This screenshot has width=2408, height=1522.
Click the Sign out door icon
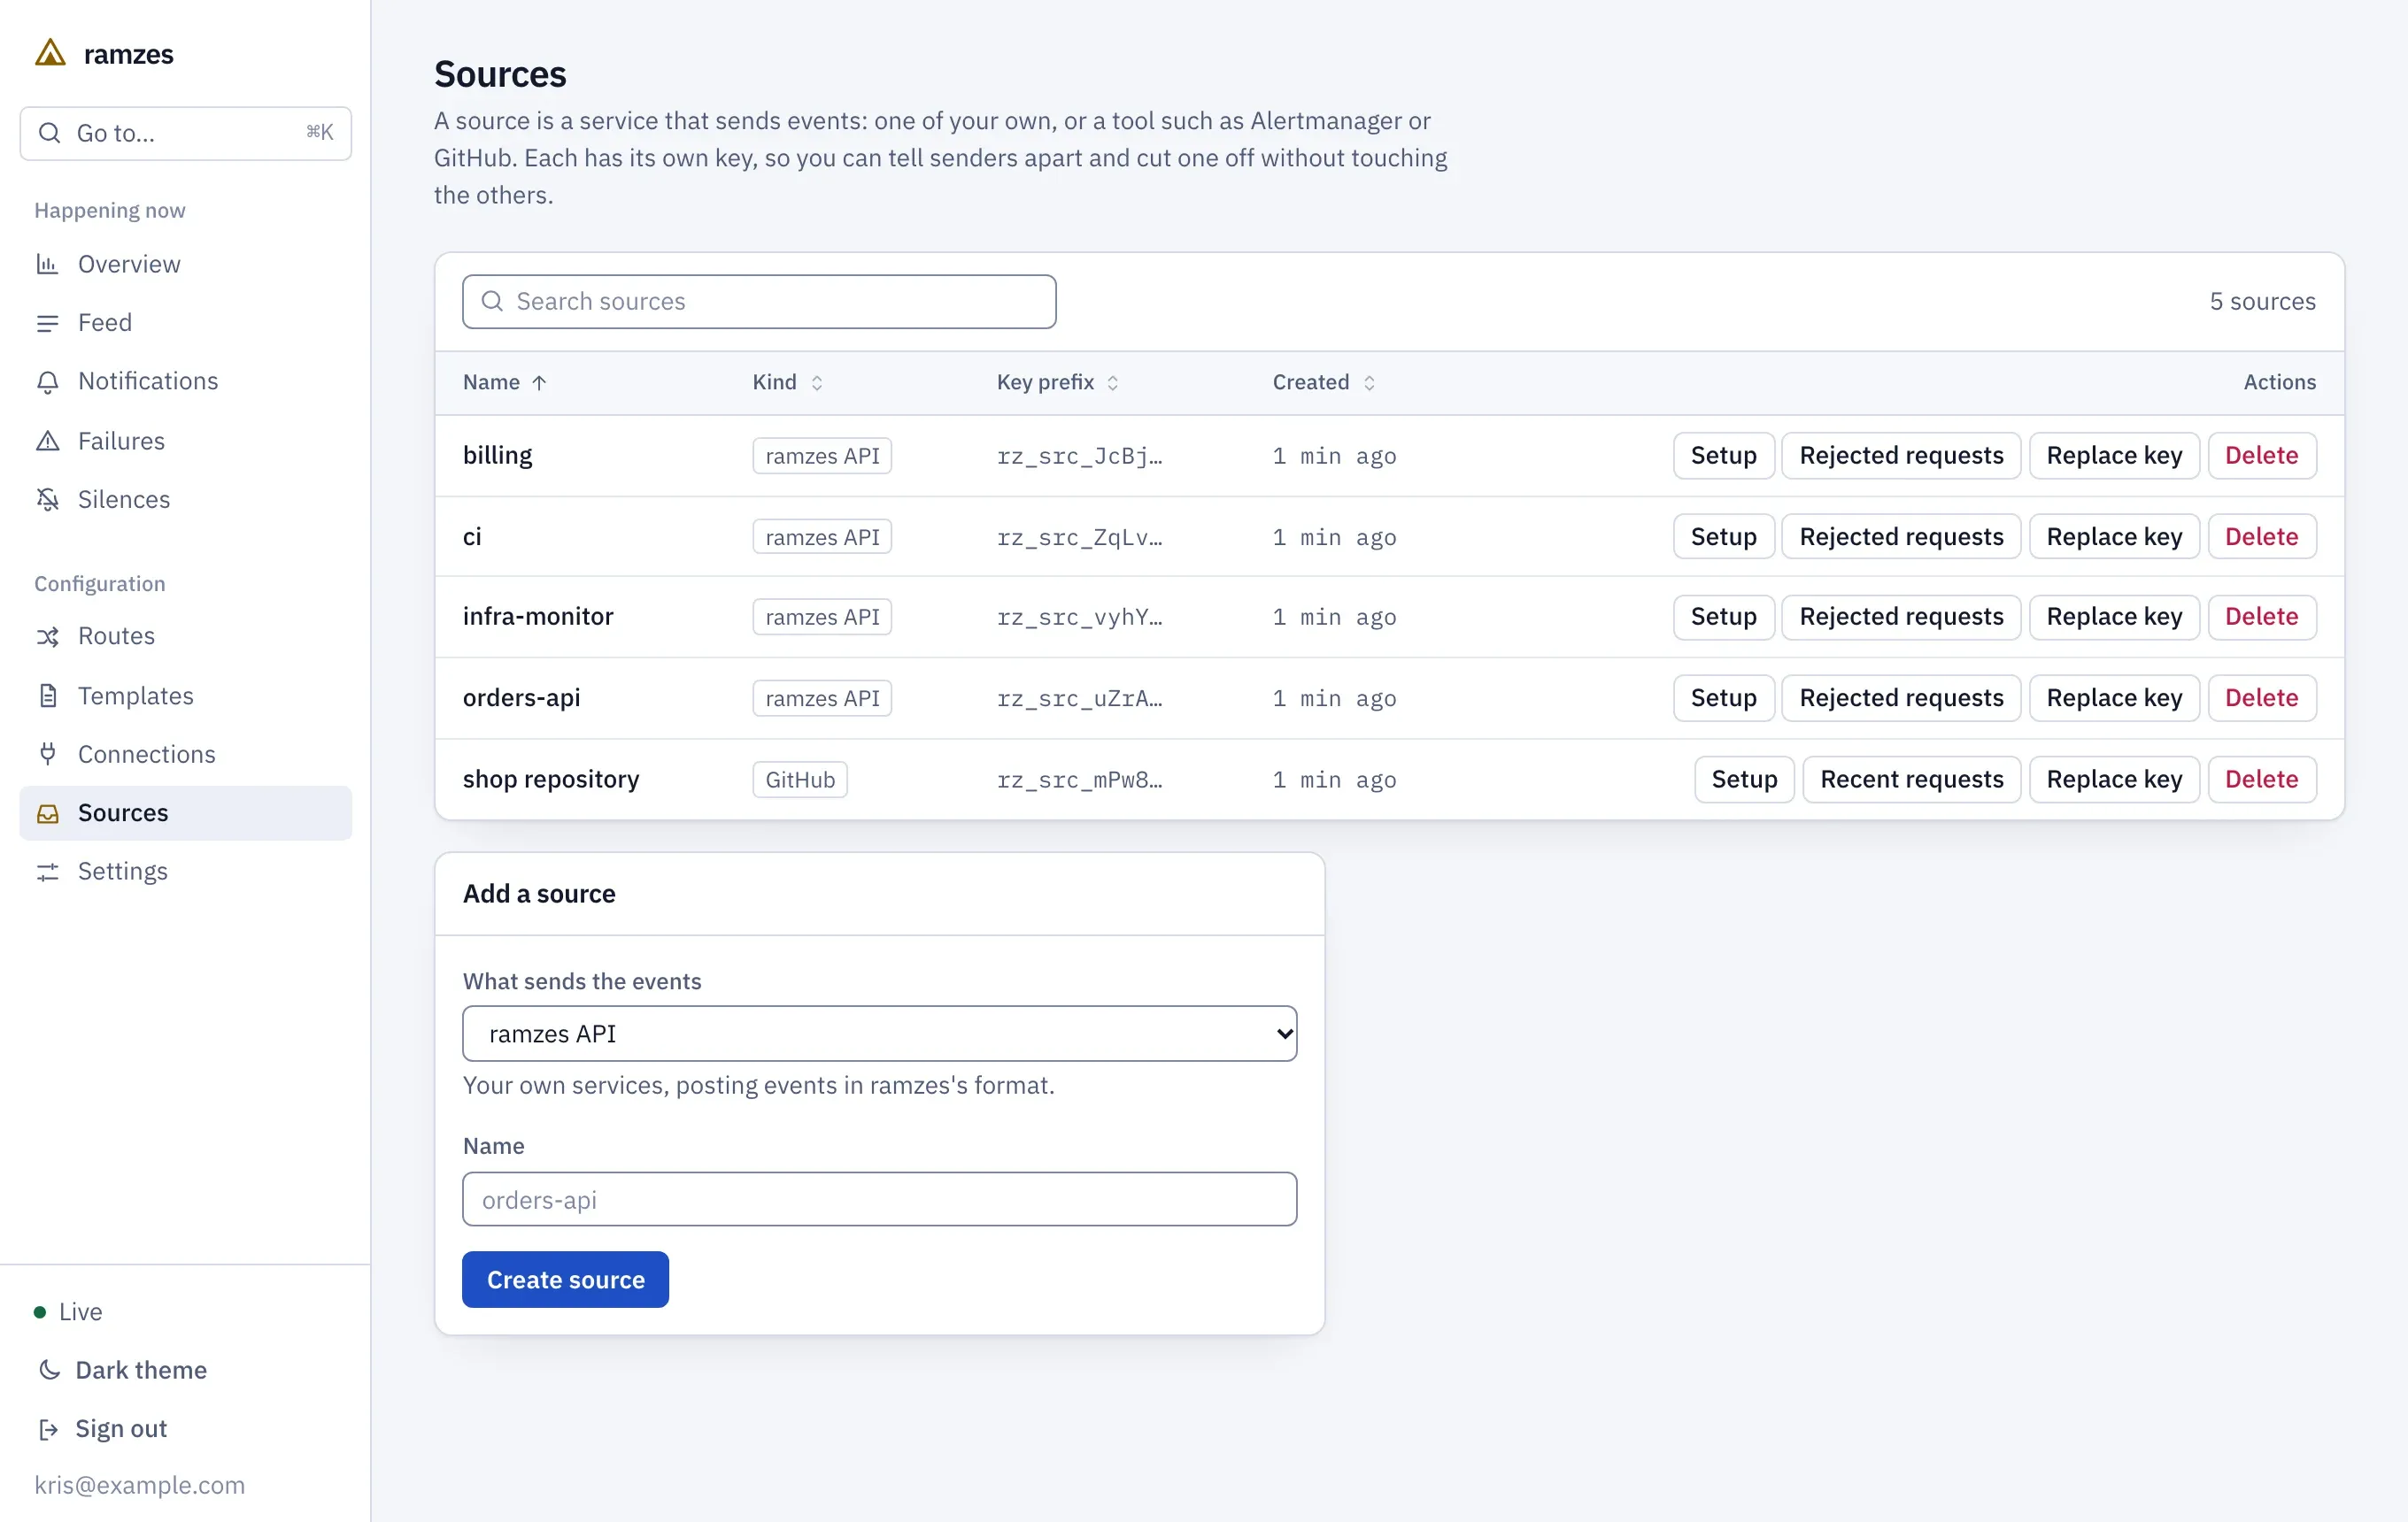(49, 1429)
